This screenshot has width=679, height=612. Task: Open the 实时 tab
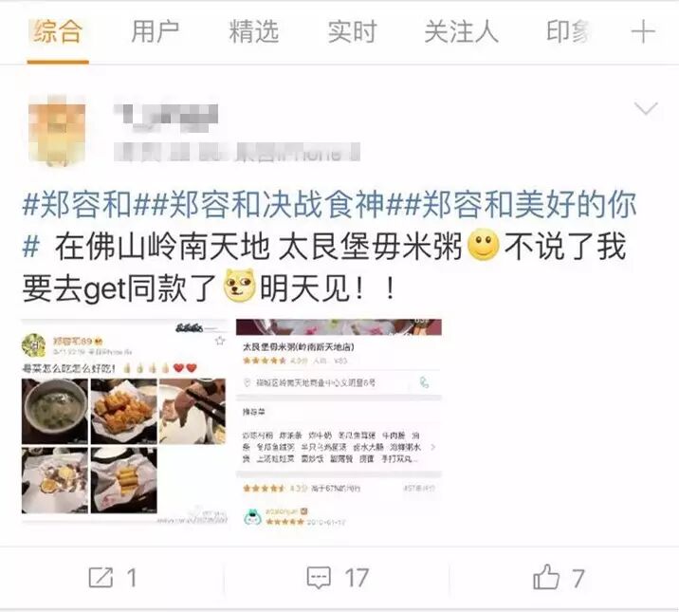click(352, 31)
